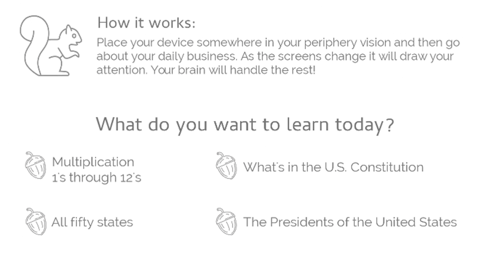Start The Presidents of the United States
The height and width of the screenshot is (274, 487).
click(x=350, y=222)
